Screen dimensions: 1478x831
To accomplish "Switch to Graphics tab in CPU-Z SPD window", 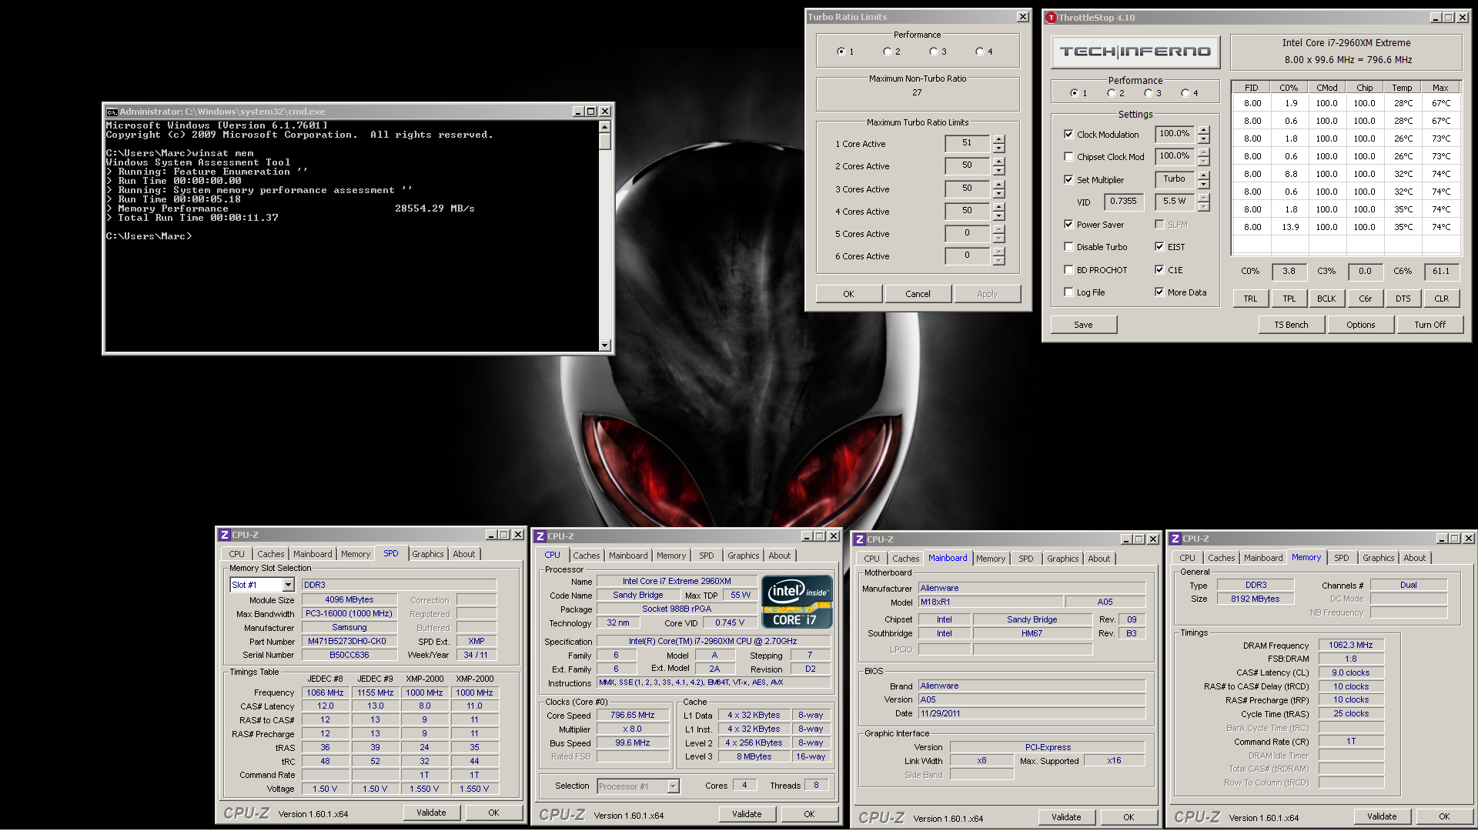I will pyautogui.click(x=427, y=554).
